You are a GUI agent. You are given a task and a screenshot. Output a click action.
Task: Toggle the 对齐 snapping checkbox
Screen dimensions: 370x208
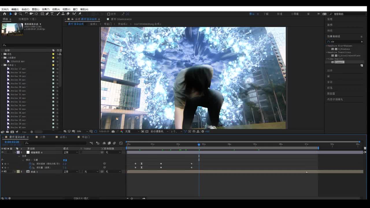[x=109, y=14]
